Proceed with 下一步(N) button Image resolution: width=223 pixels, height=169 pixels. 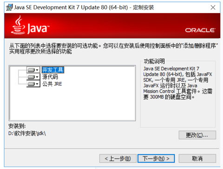pos(156,158)
